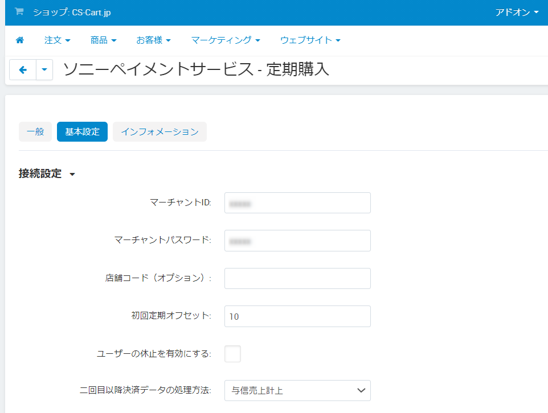
Task: Go to the home icon
Action: (x=20, y=40)
